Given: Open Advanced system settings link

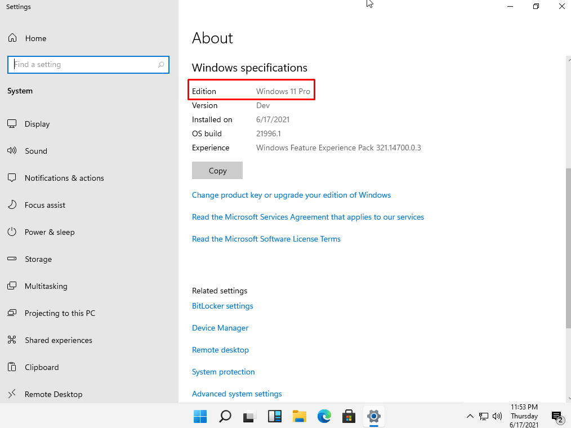Looking at the screenshot, I should 237,394.
